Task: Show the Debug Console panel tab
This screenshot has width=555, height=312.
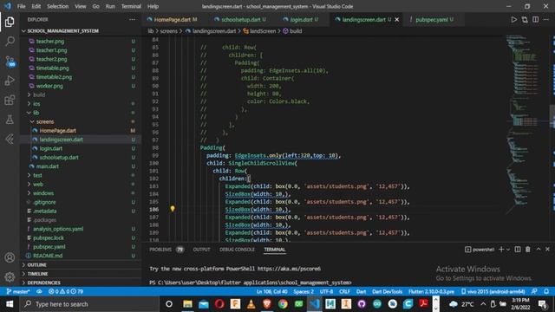Action: pyautogui.click(x=237, y=250)
